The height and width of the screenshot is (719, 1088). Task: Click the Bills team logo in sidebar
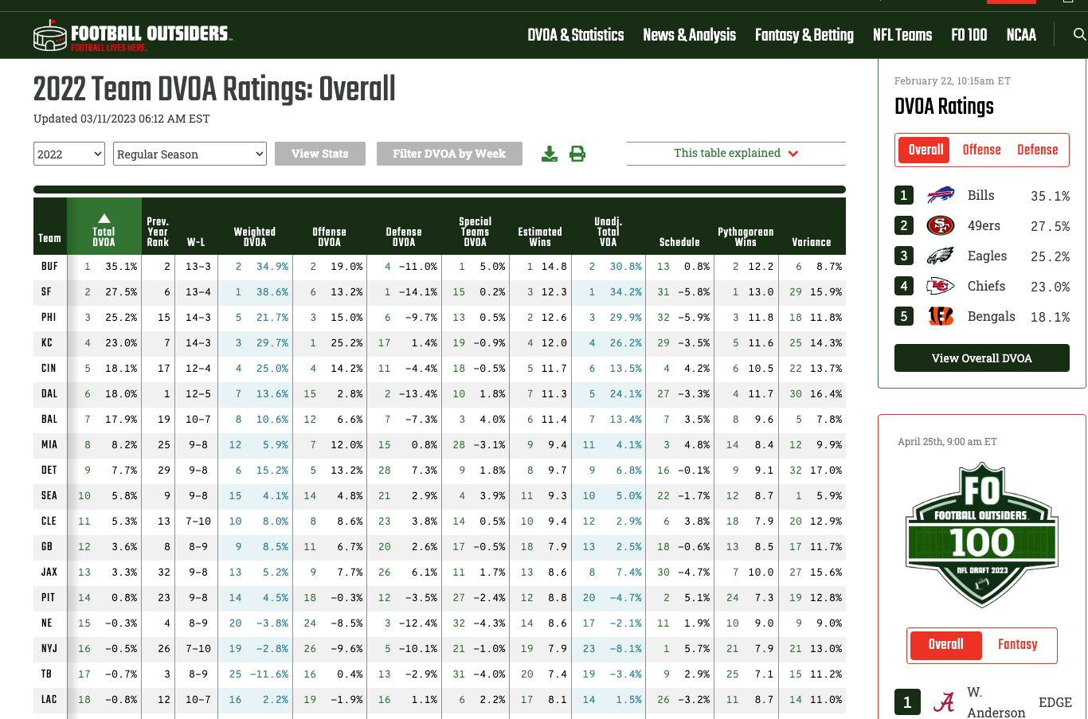(941, 195)
